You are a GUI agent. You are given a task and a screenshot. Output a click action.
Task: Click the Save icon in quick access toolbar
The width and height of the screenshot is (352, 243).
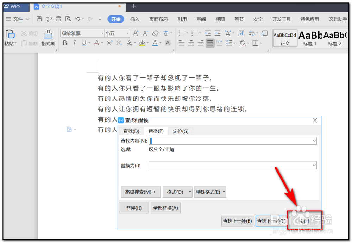[39, 19]
